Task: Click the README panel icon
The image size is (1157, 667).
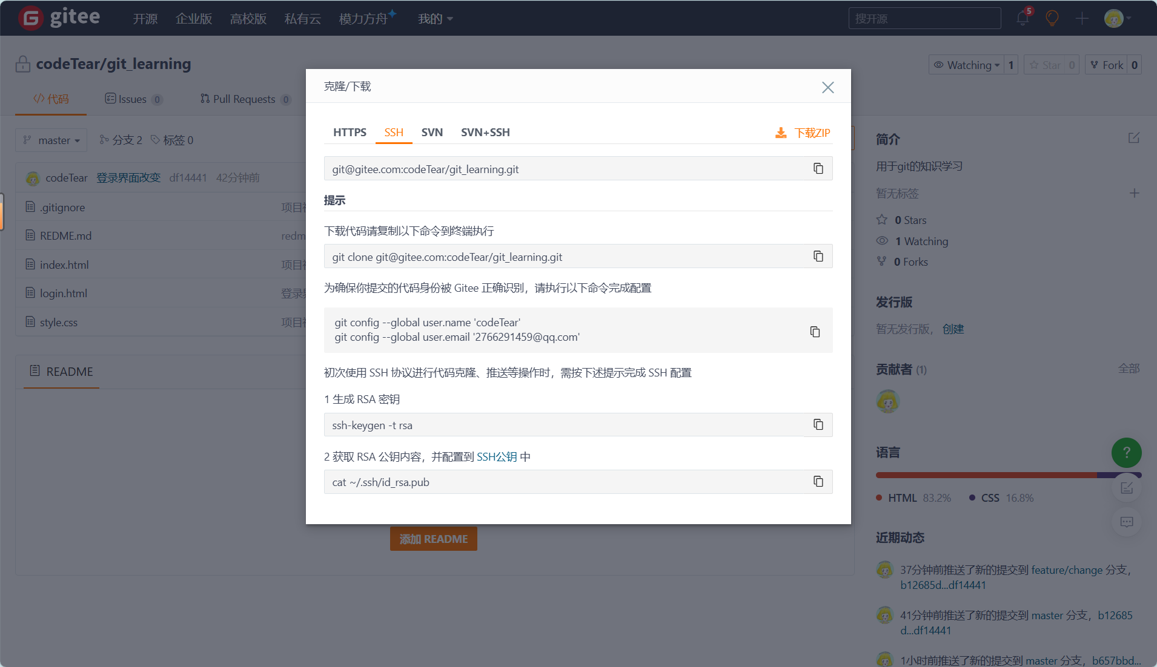Action: click(35, 371)
